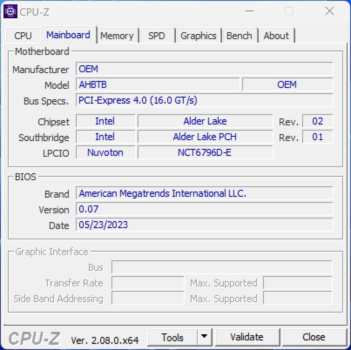Click the BIOS Version 0.07 field
The width and height of the screenshot is (351, 350).
pos(204,209)
